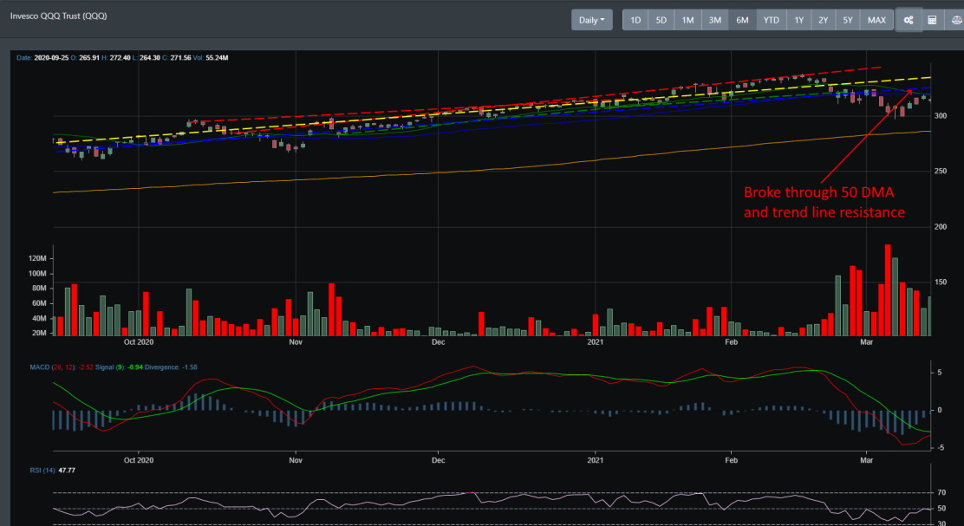Click the 70 RSI axis label
964x526 pixels.
pos(941,493)
